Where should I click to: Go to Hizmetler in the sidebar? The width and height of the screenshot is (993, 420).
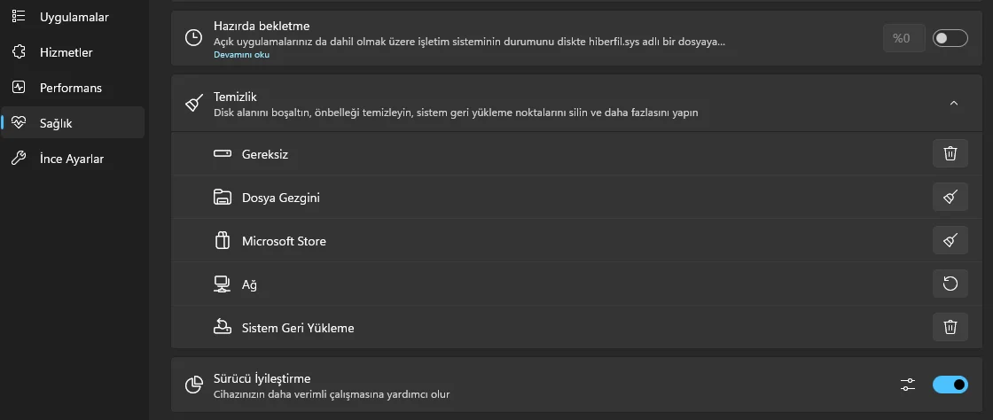[x=66, y=52]
